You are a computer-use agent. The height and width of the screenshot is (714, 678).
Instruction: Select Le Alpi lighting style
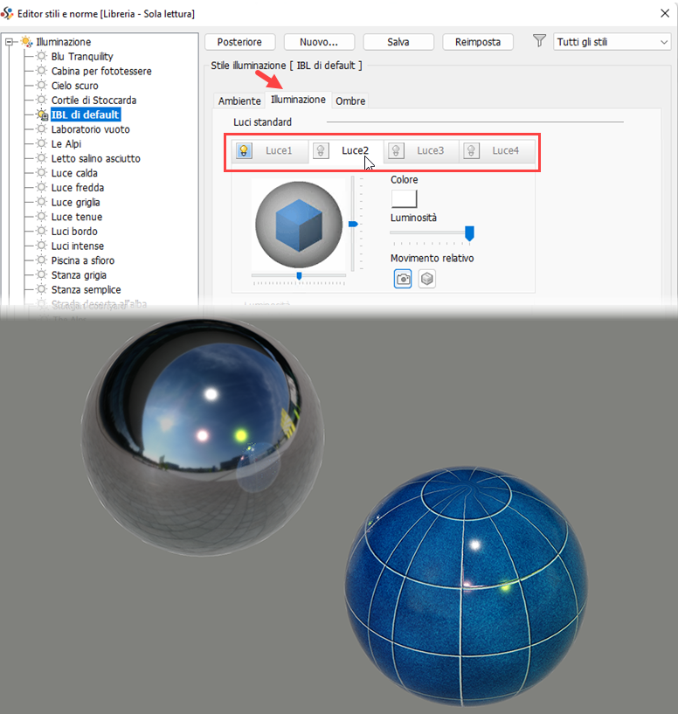tap(66, 144)
